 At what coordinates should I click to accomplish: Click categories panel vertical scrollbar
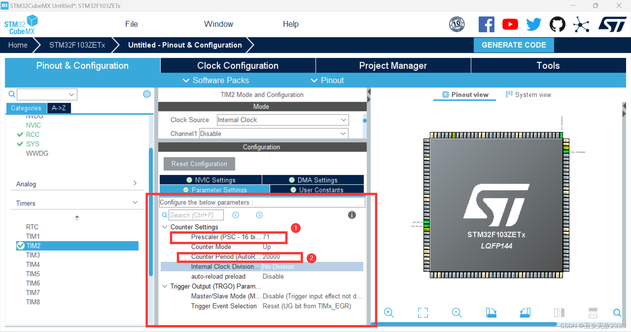(151, 212)
